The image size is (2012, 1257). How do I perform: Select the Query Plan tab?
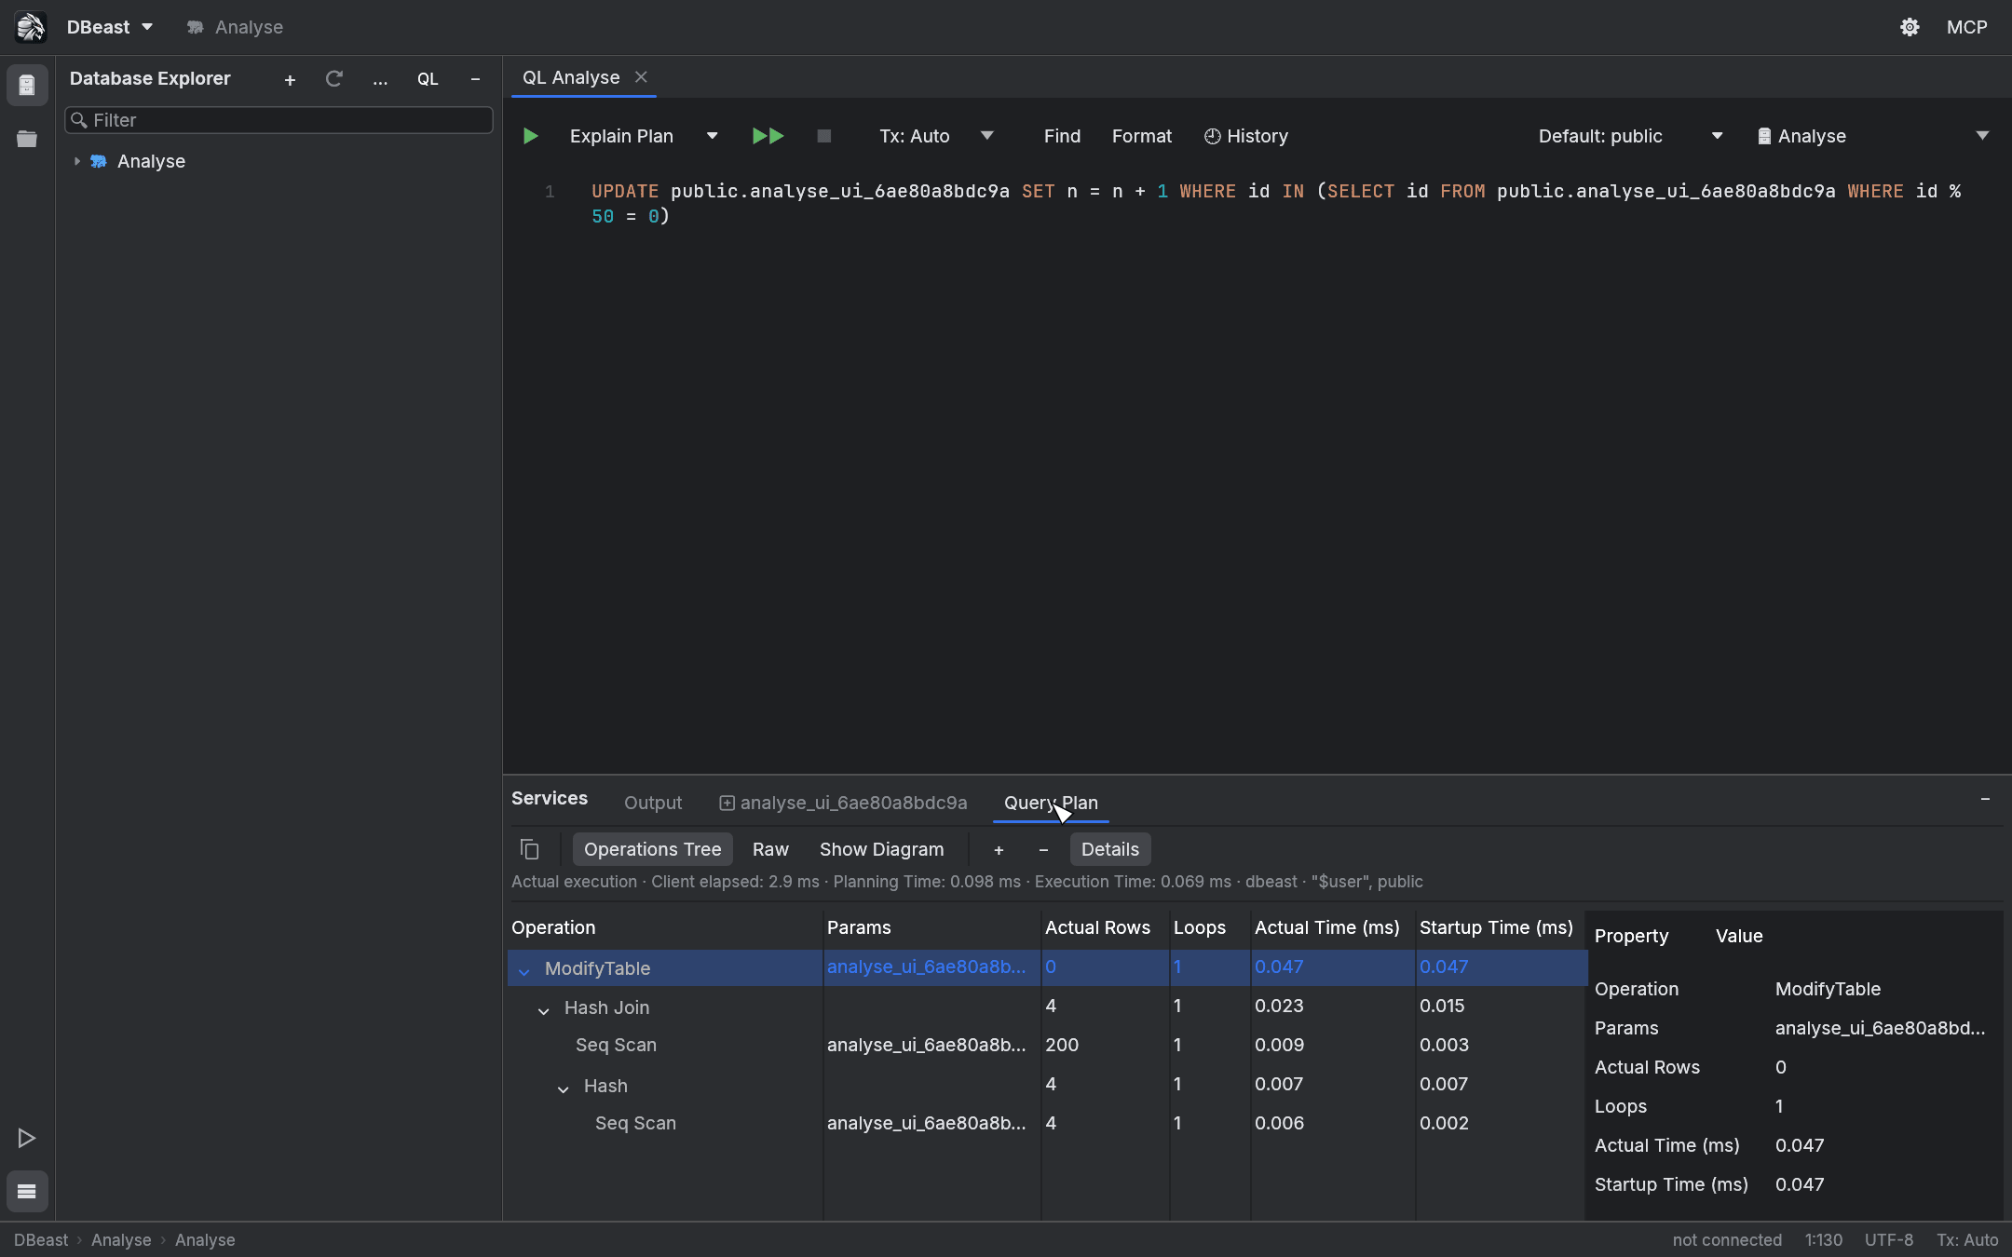click(1051, 803)
